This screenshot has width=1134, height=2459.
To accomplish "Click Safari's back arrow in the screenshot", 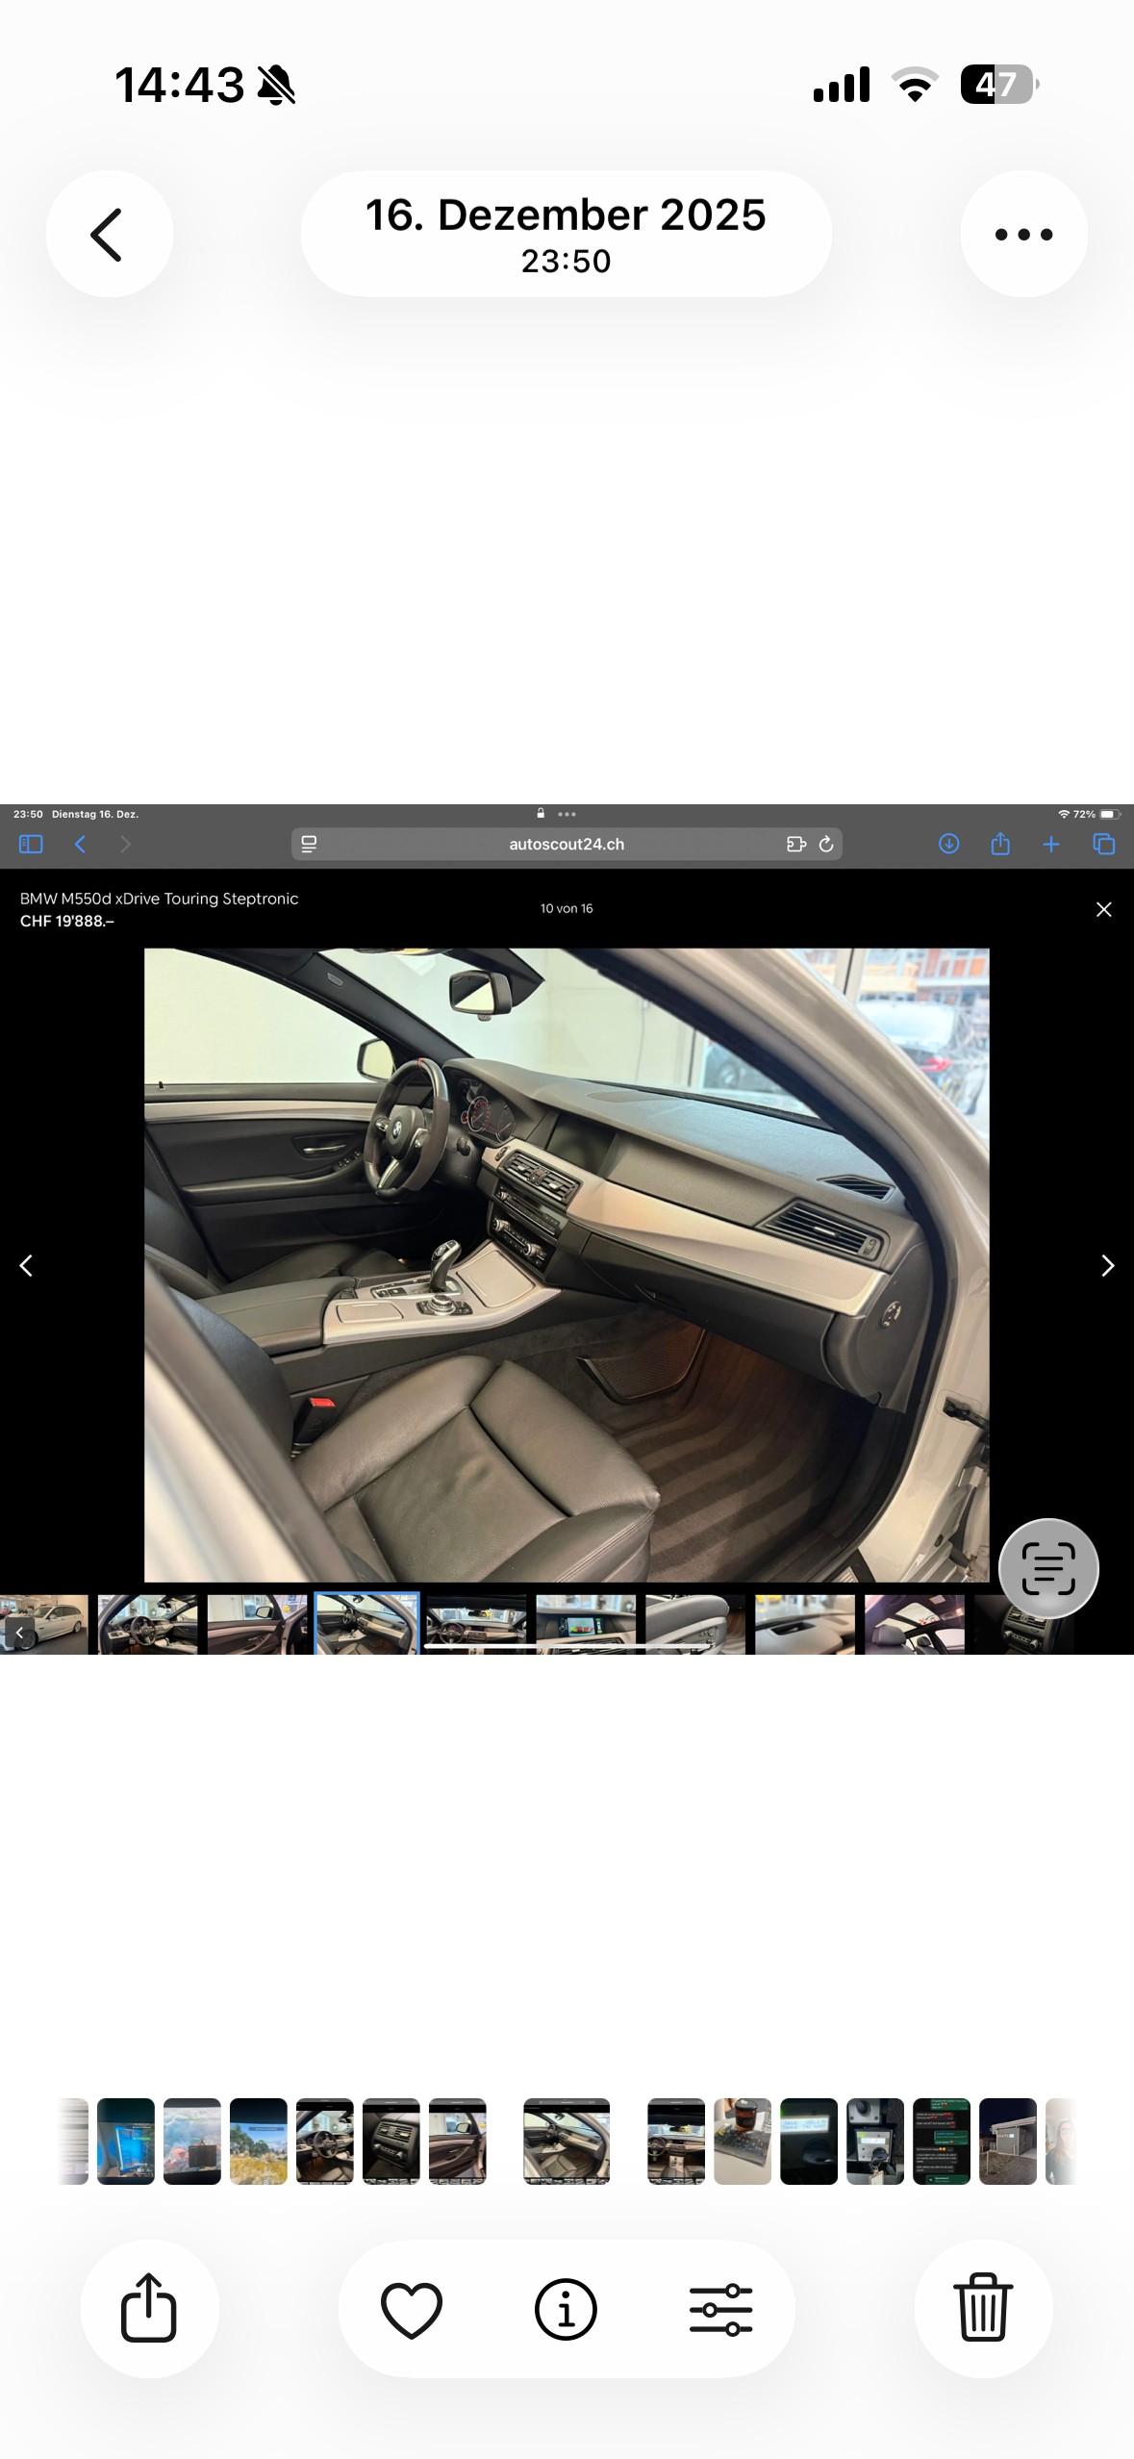I will (x=81, y=844).
